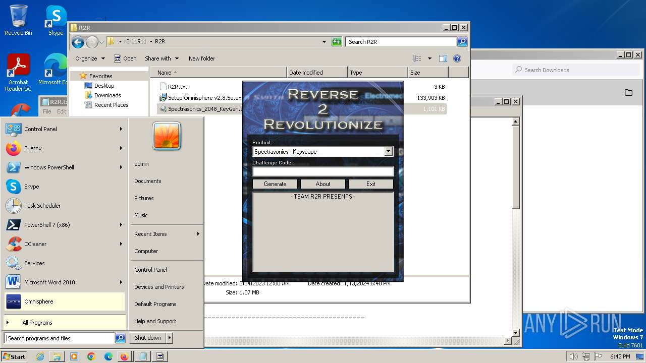Click New folder in explorer toolbar
646x363 pixels.
202,58
